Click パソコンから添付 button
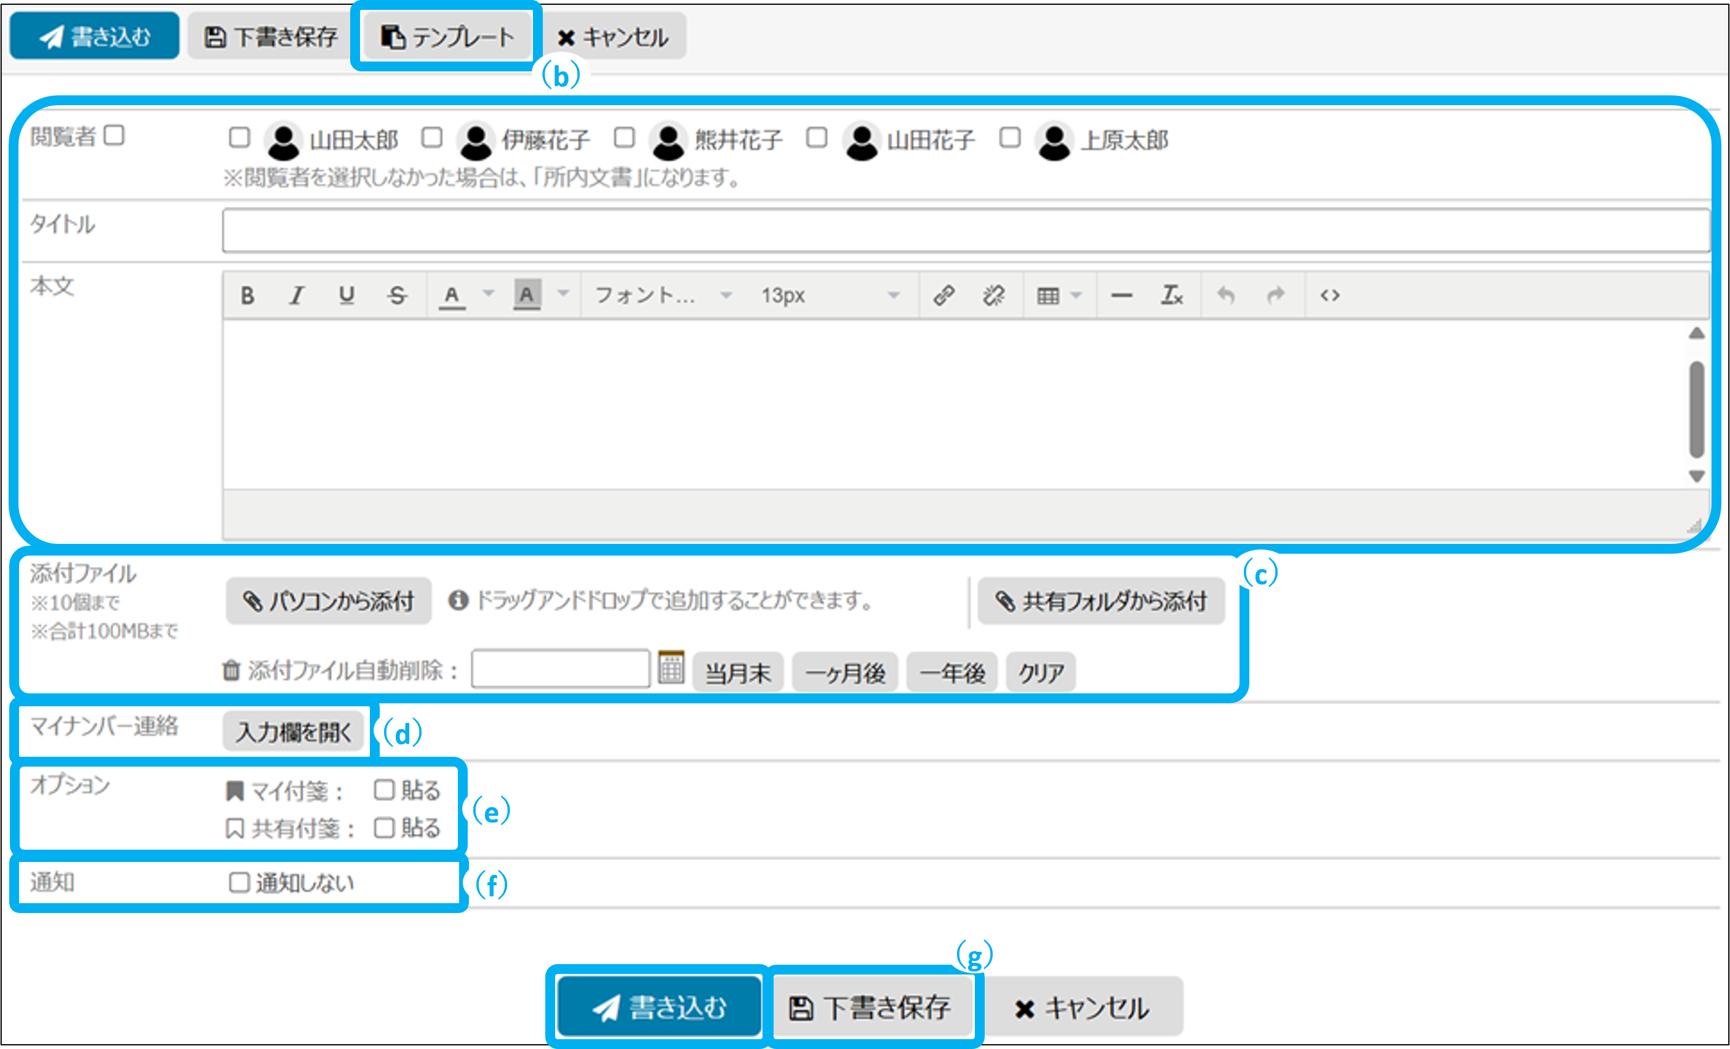 coord(328,601)
